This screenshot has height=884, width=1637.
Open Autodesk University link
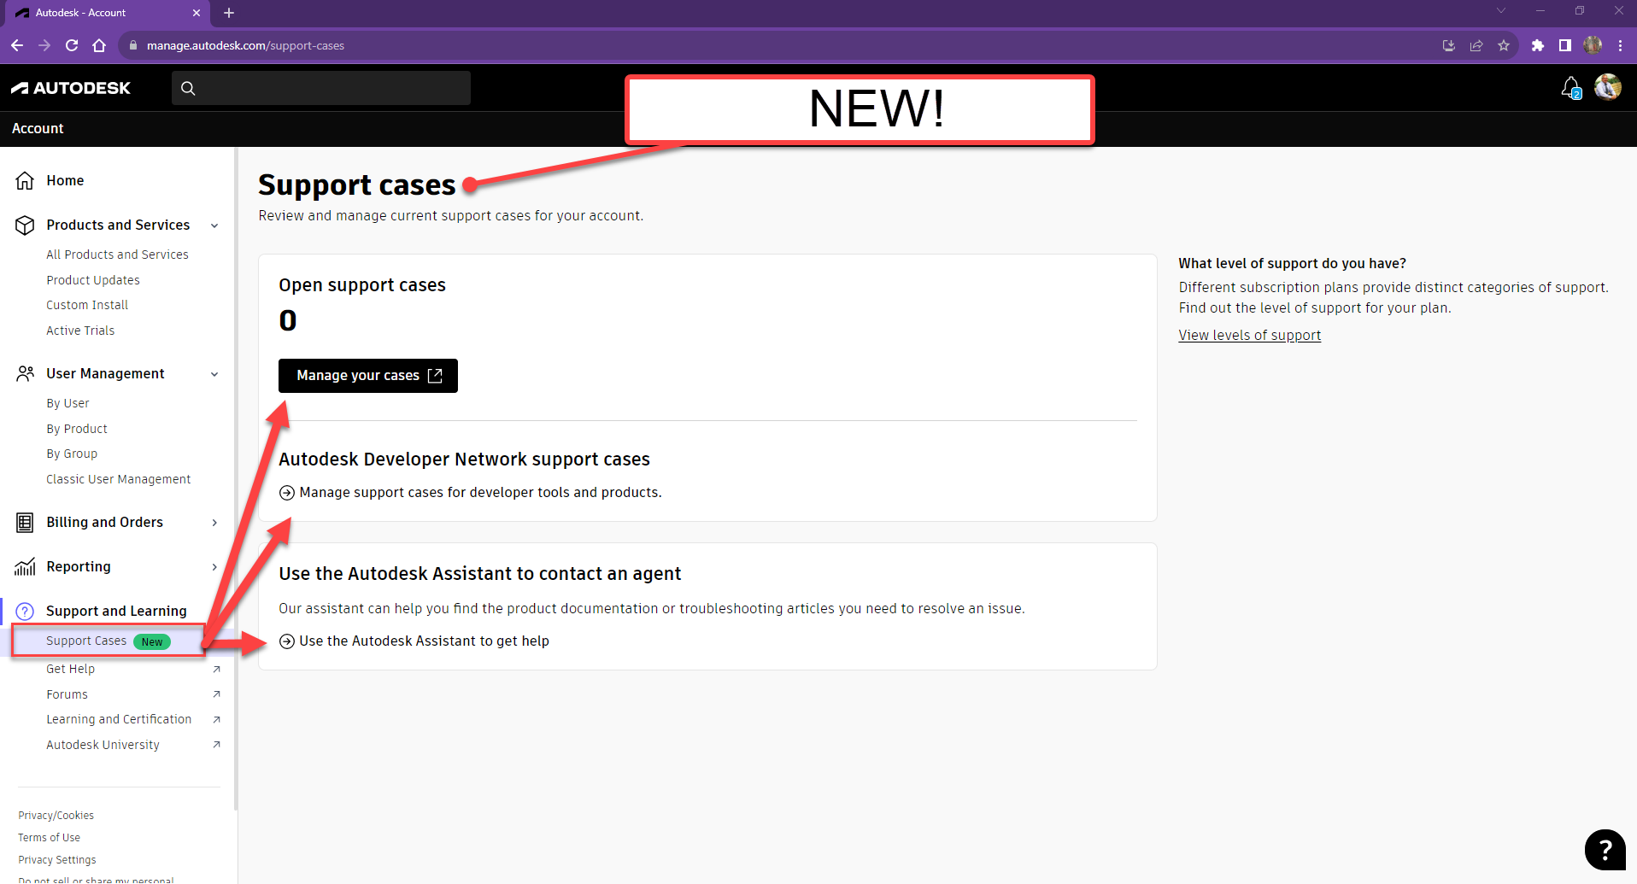103,745
